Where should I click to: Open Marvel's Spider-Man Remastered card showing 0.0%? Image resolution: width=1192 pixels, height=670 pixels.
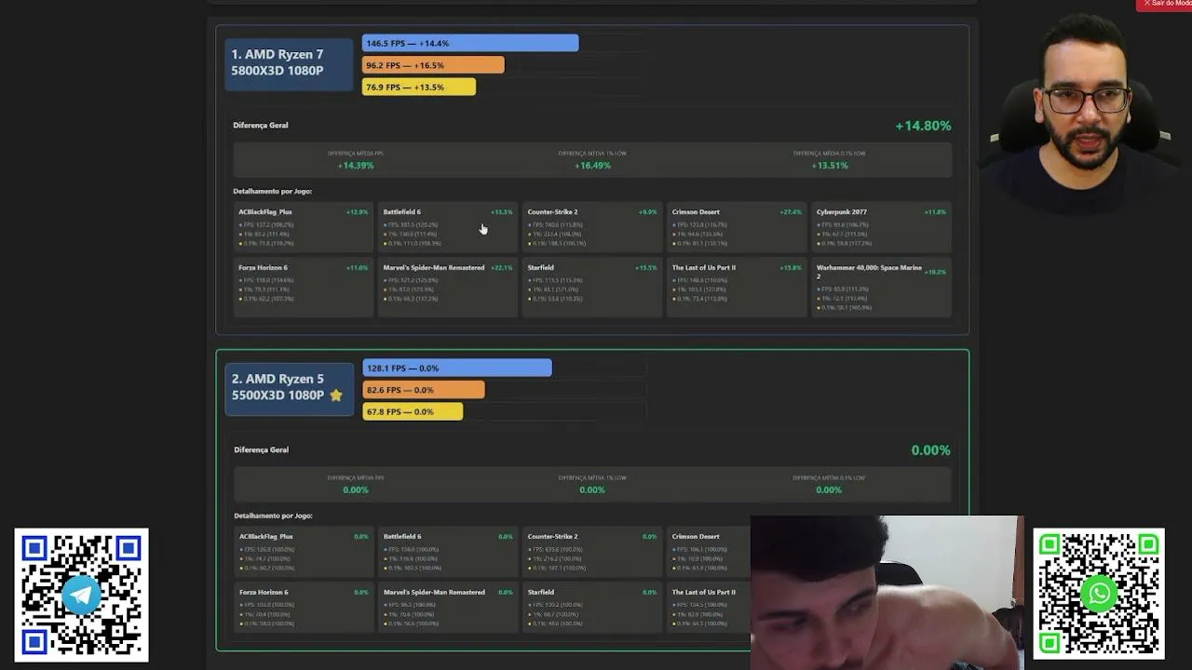click(x=448, y=608)
